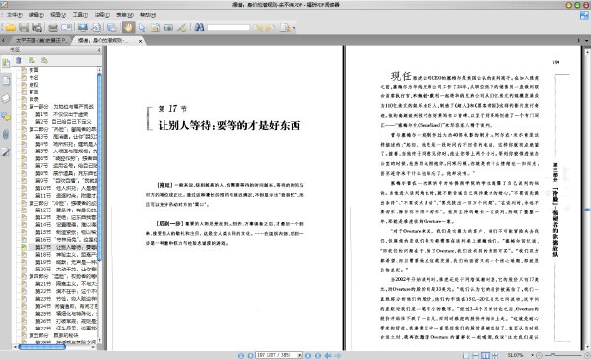
Task: Switch to the 太平天国 document tab
Action: [39, 40]
